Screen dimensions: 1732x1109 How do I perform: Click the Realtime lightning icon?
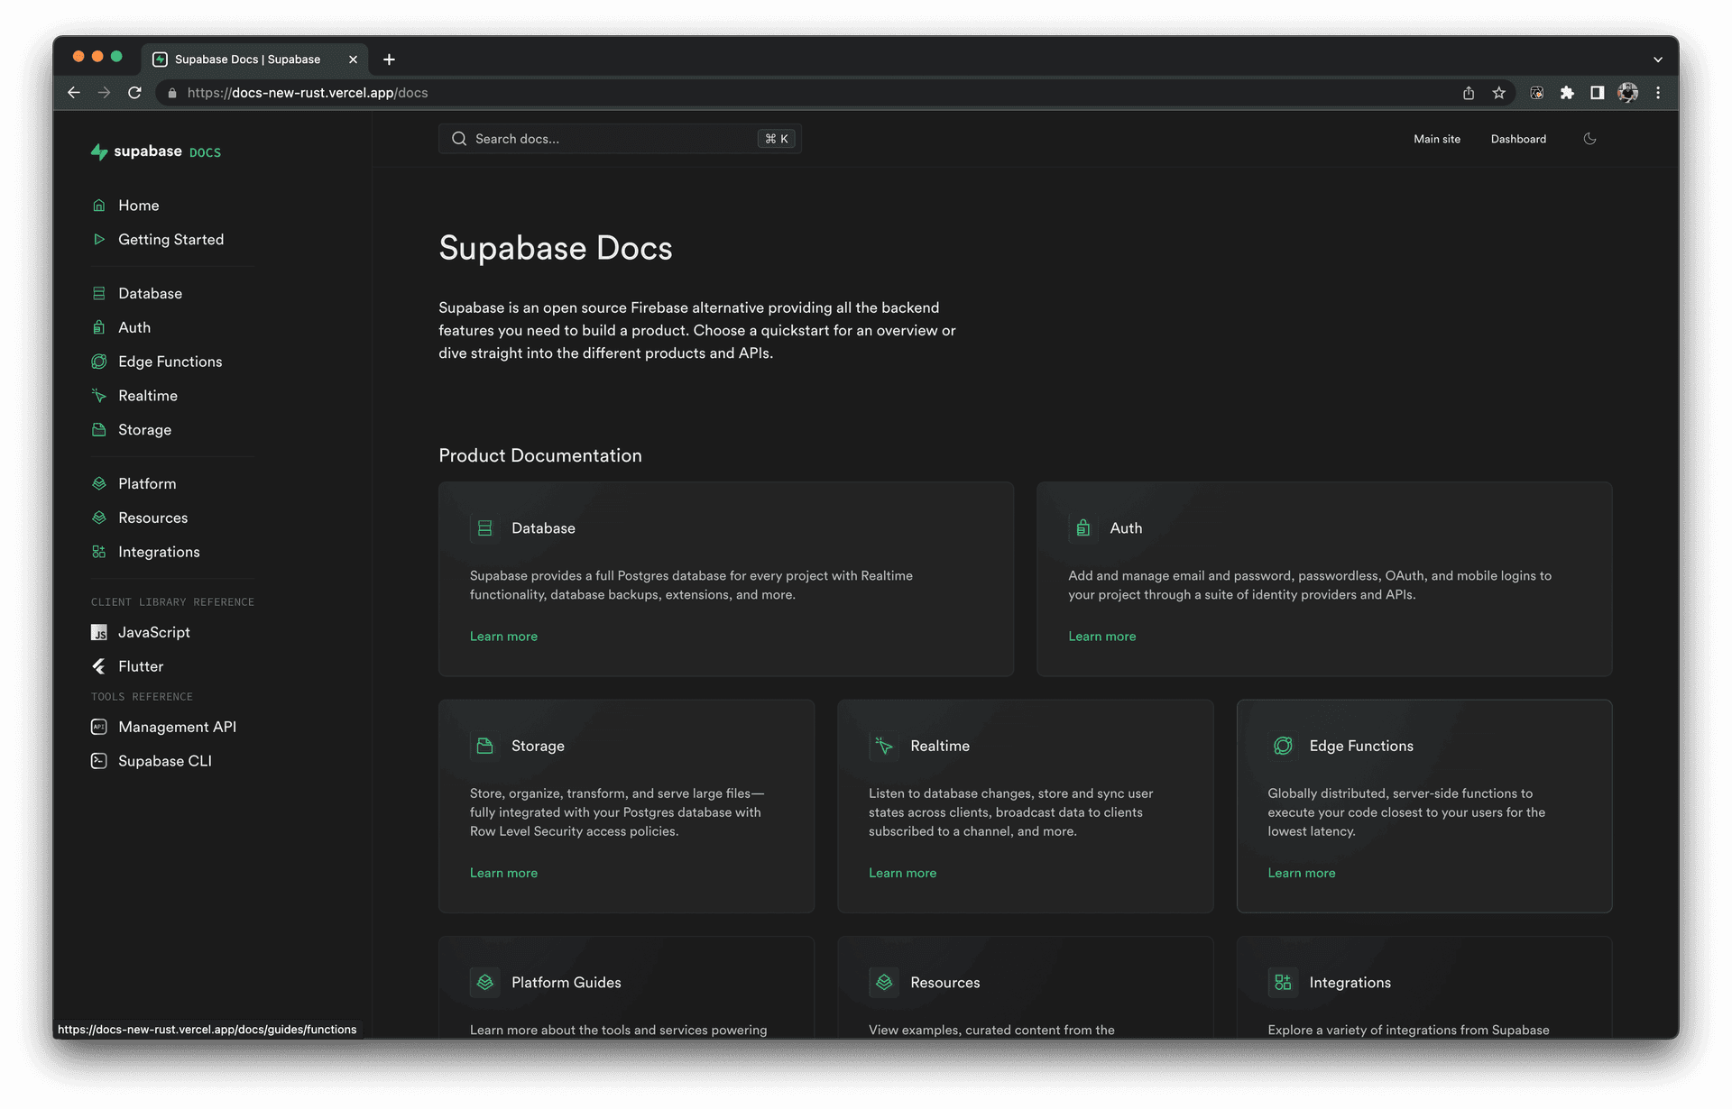pyautogui.click(x=99, y=396)
